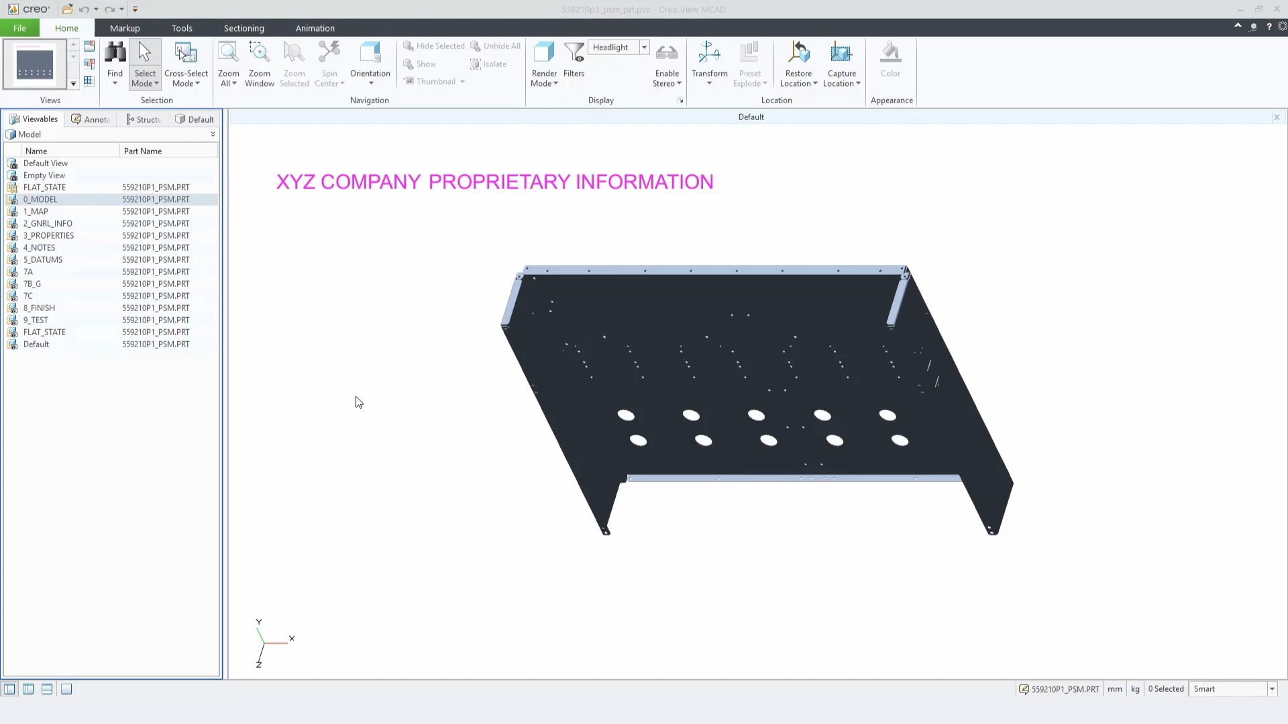Click the 559210P1_PSM.PRT status bar entry
The height and width of the screenshot is (724, 1288).
click(x=1059, y=689)
